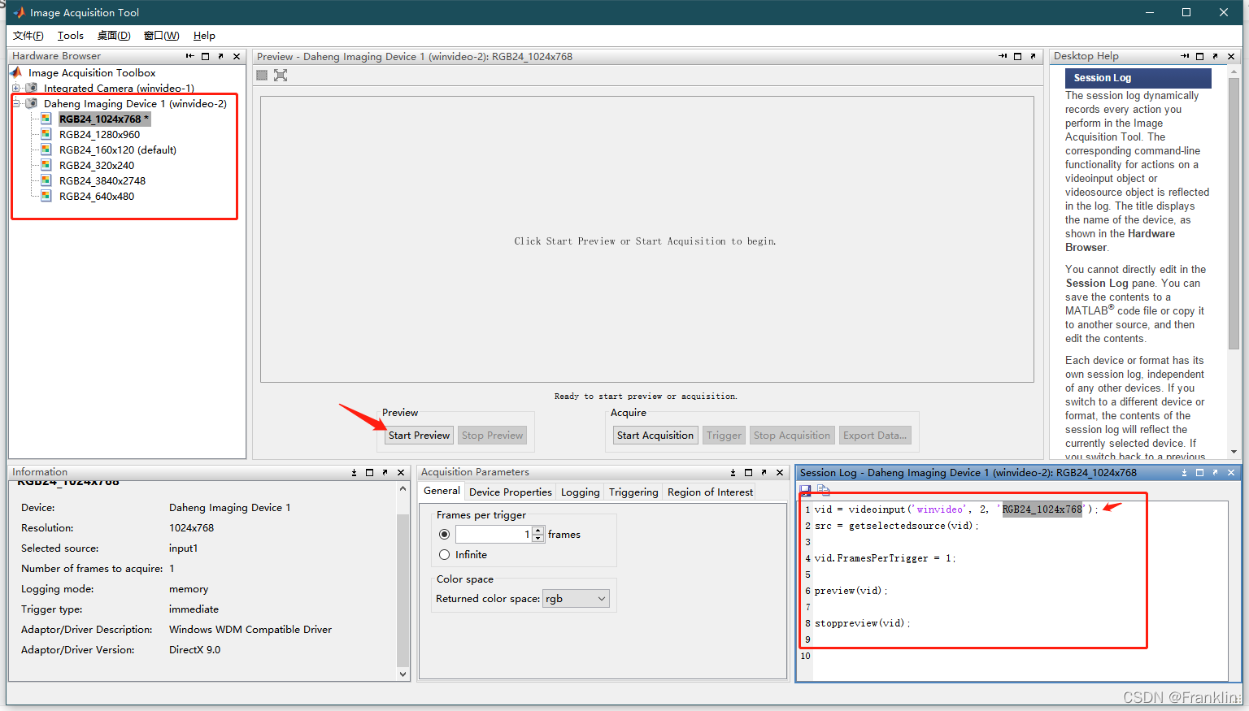Close the Information panel
1249x711 pixels.
click(x=401, y=472)
